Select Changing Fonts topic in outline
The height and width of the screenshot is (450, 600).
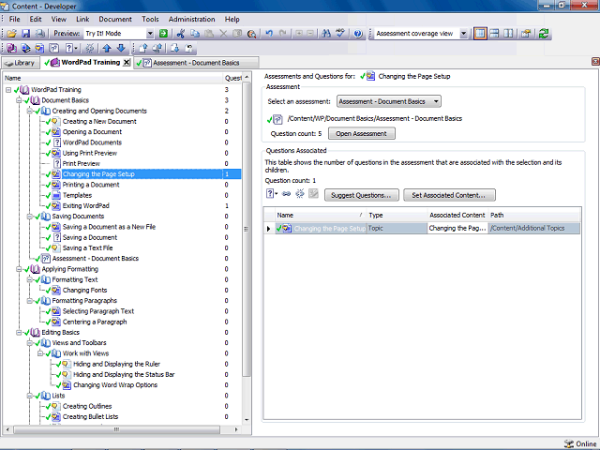coord(84,291)
